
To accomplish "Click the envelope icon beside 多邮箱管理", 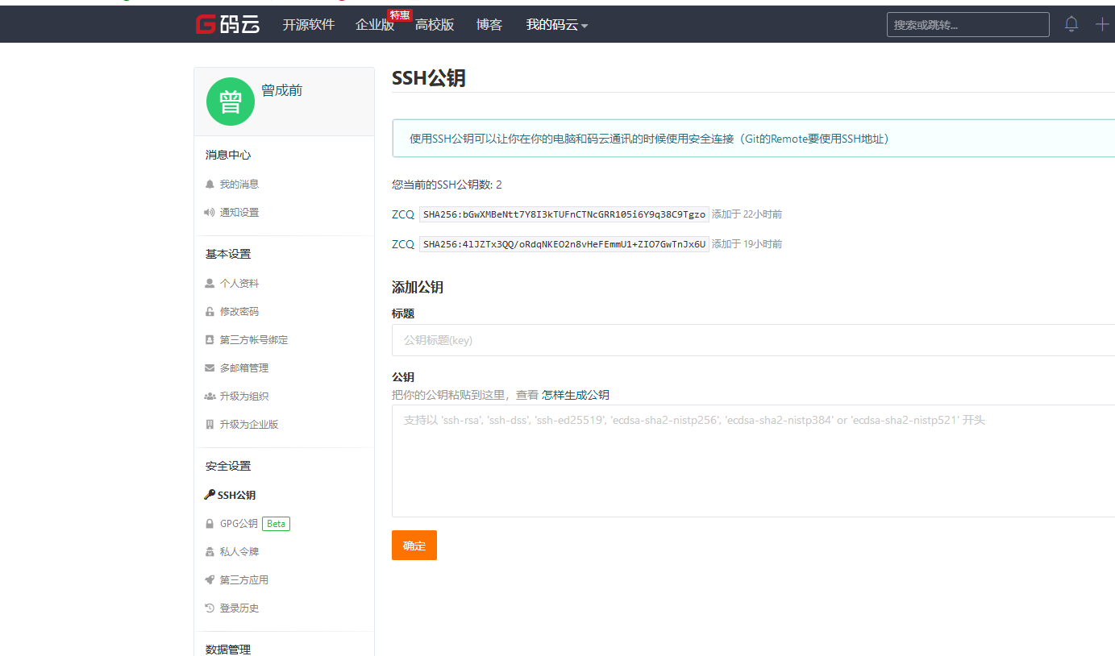I will [x=210, y=368].
